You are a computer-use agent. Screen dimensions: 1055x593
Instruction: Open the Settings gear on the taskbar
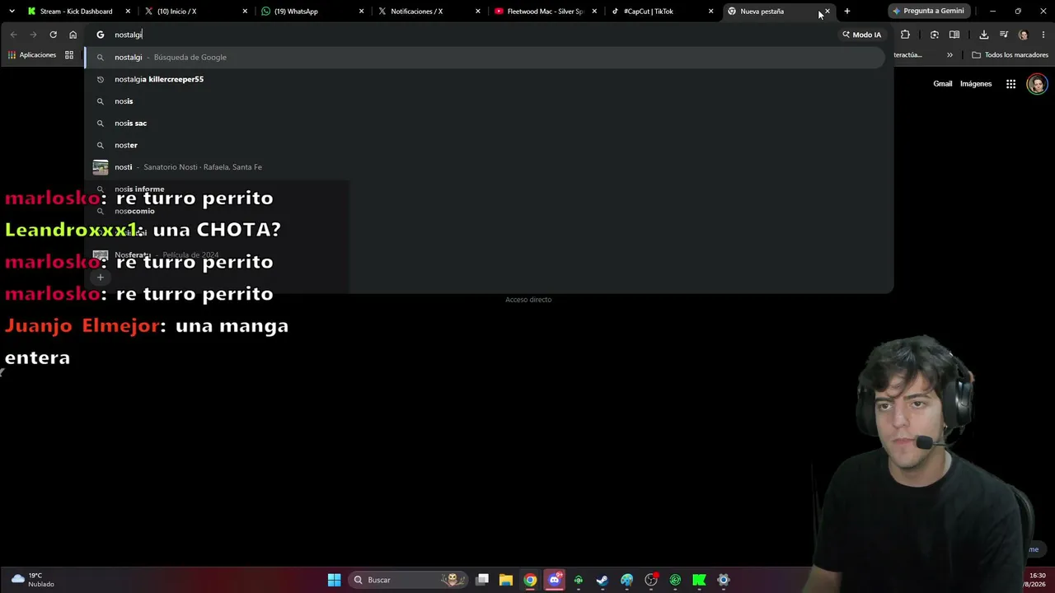point(723,580)
